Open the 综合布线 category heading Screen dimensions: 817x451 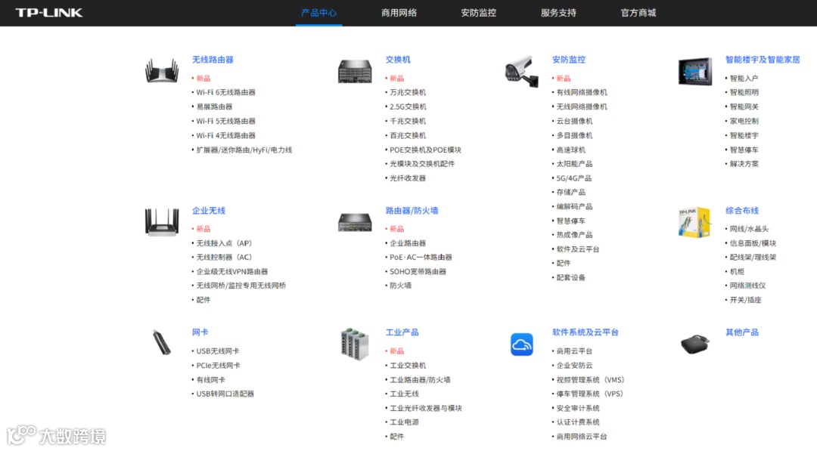(742, 210)
